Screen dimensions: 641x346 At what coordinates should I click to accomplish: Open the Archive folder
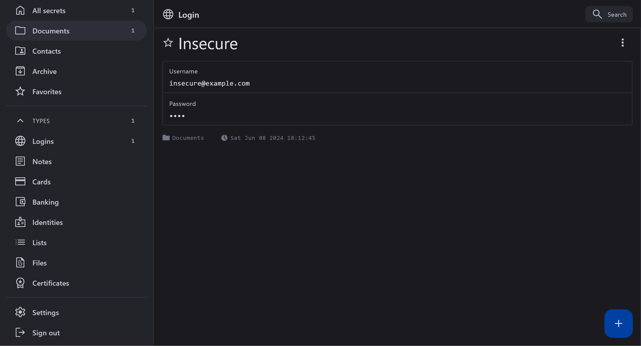pyautogui.click(x=44, y=71)
